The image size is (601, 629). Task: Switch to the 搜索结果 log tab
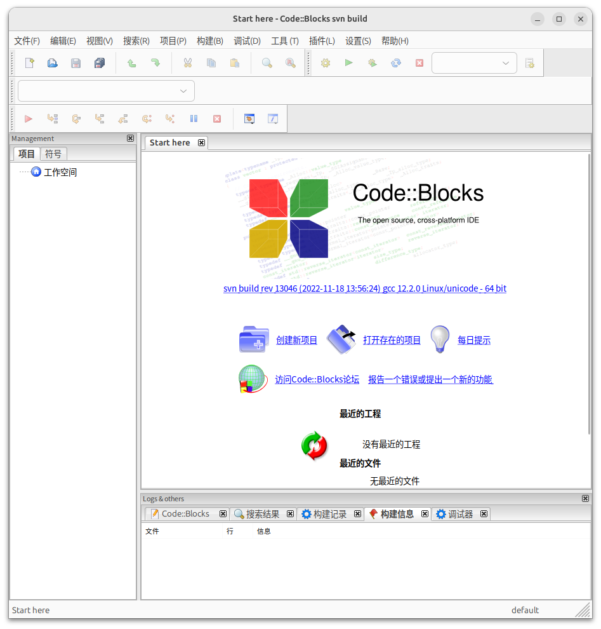[x=263, y=514]
